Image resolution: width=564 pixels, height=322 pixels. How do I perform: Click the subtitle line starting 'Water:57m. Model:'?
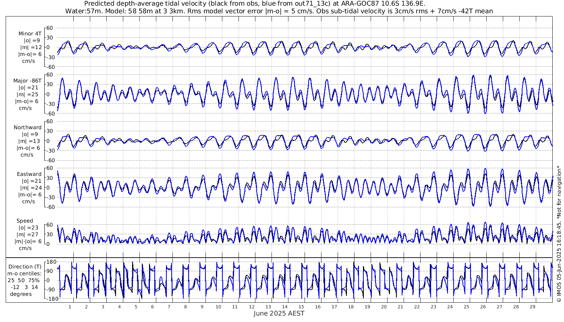tap(279, 11)
